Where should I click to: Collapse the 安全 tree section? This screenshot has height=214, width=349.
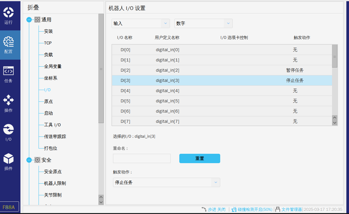29,160
